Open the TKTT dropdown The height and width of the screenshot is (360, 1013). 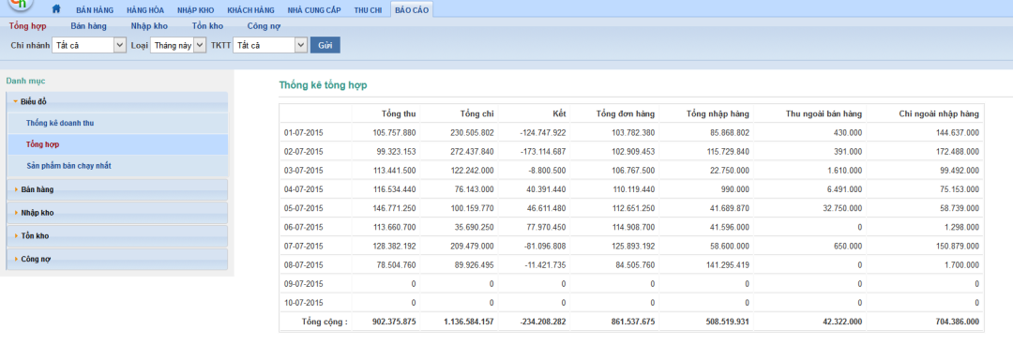[x=270, y=45]
